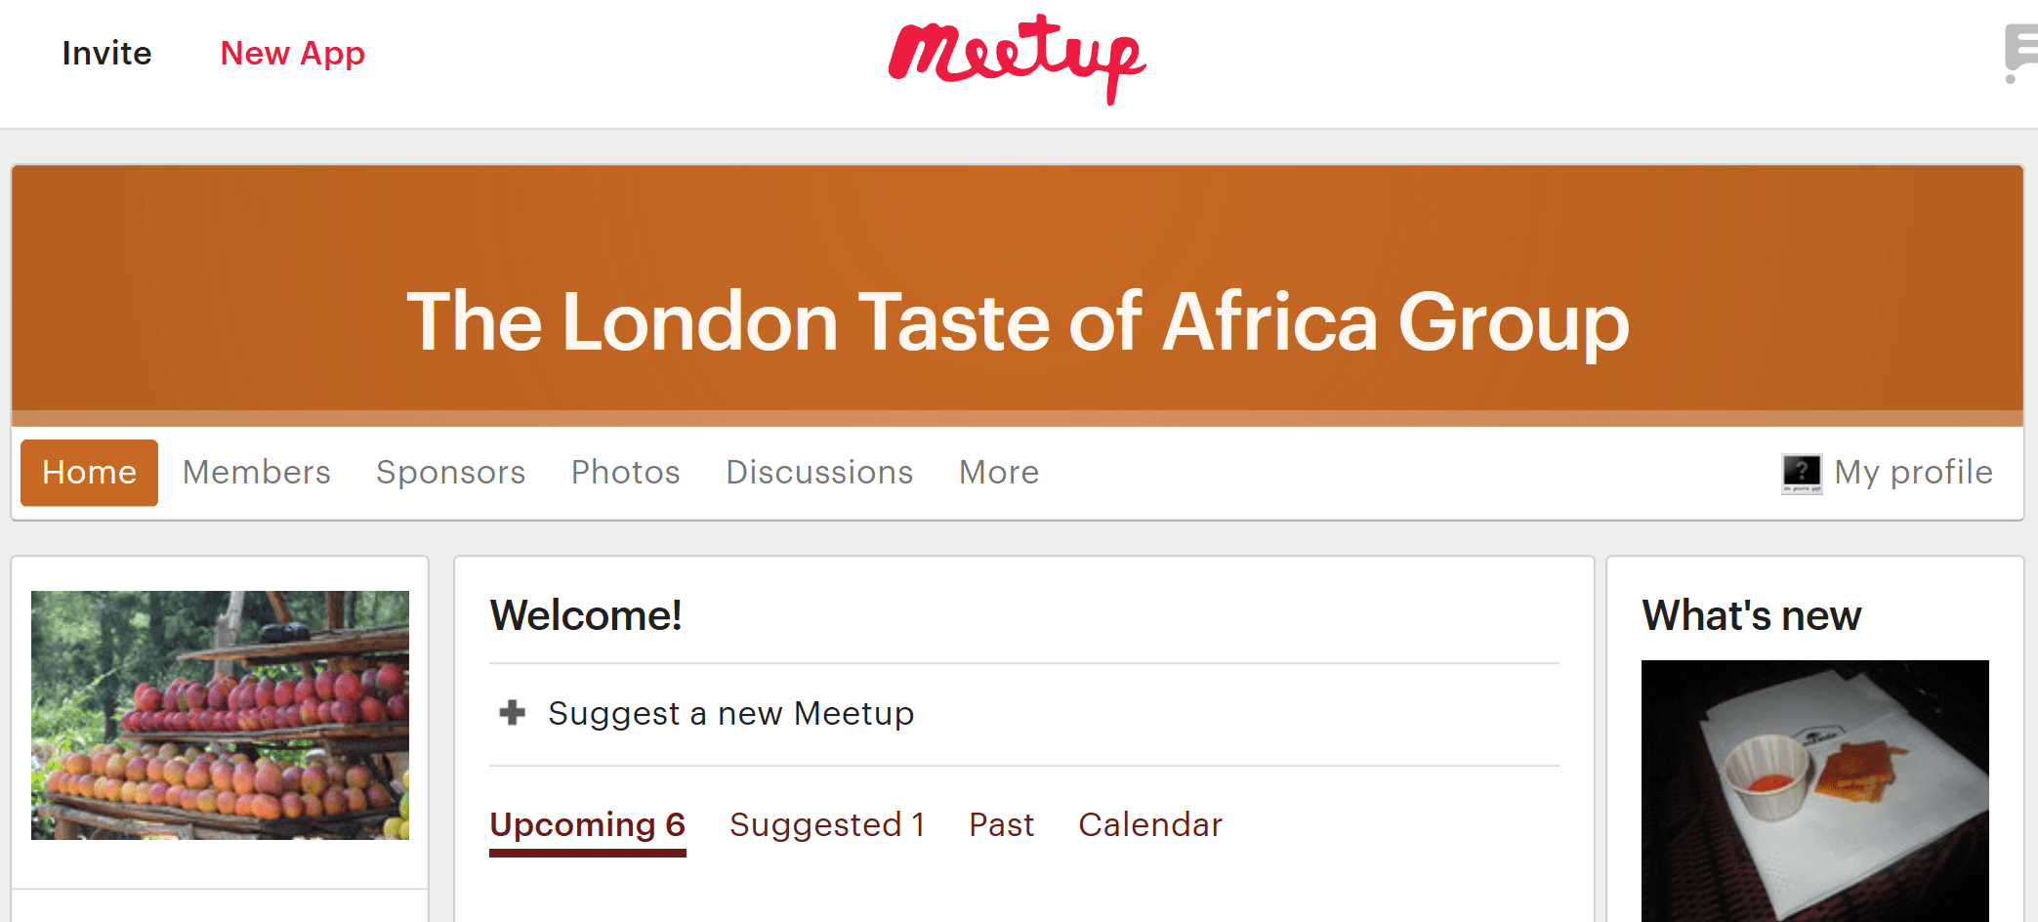The width and height of the screenshot is (2038, 922).
Task: Open the New App link
Action: (292, 54)
